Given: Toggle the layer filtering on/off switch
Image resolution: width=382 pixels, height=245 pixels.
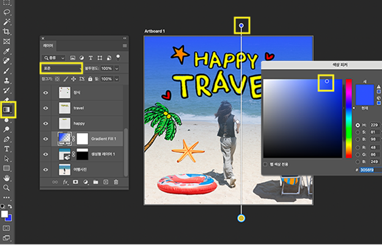Looking at the screenshot, I should (118, 57).
